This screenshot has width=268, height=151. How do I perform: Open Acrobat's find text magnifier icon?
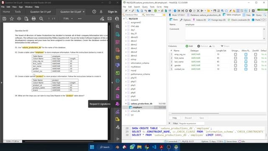[41, 18]
